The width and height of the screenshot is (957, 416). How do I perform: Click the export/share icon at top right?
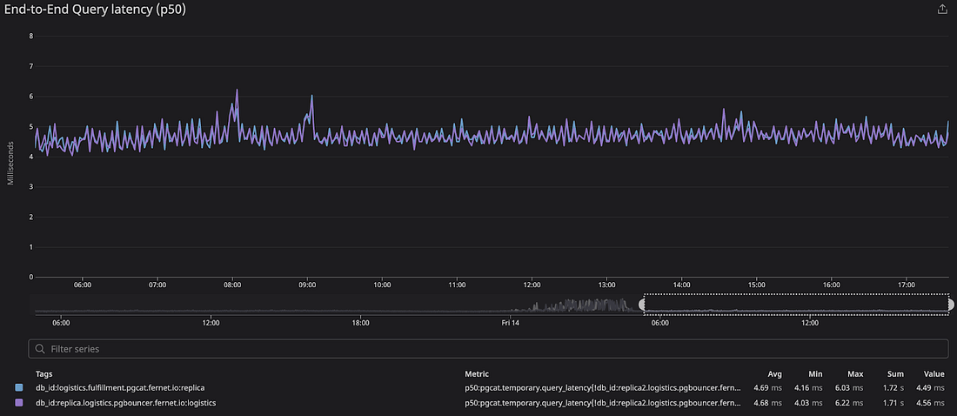pos(941,10)
